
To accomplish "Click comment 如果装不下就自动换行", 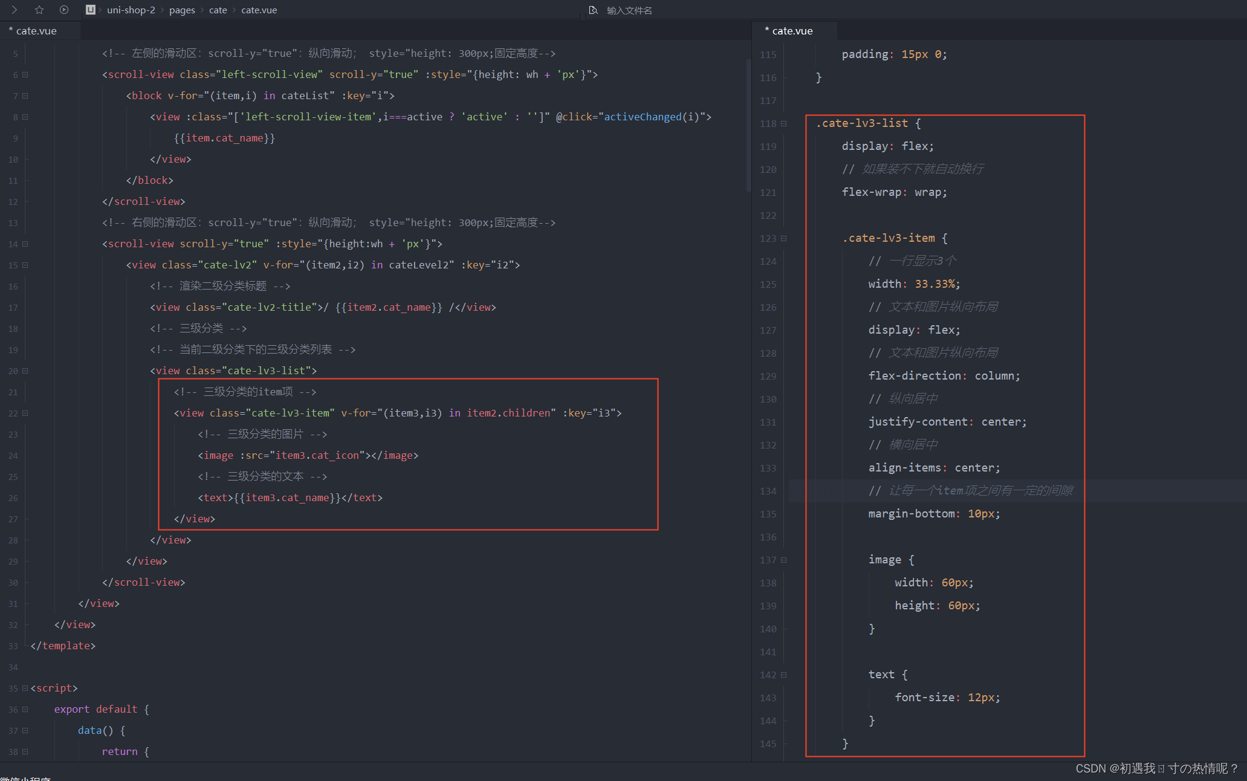I will [913, 169].
